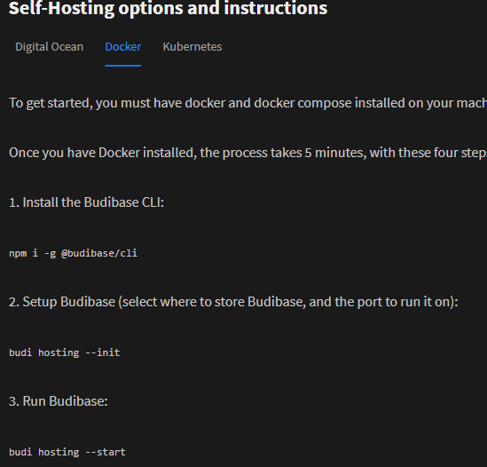Click step 3 Run Budibase text
This screenshot has width=487, height=467.
click(58, 401)
